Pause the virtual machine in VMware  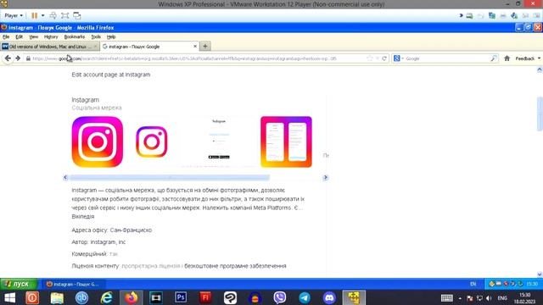tap(34, 15)
